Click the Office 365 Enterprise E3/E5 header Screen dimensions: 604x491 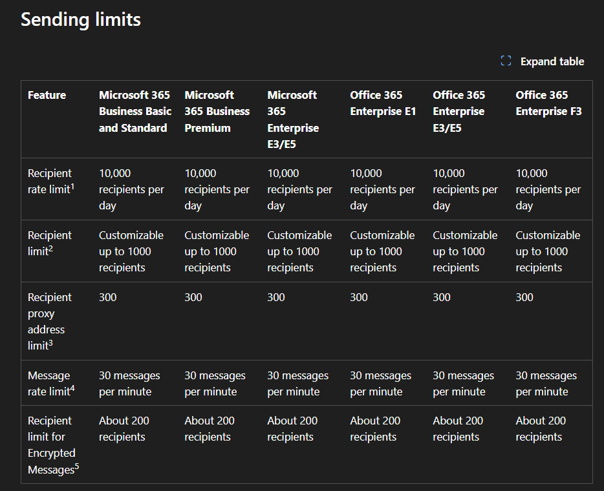click(458, 111)
